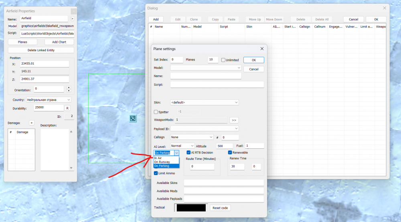Image resolution: width=401 pixels, height=222 pixels.
Task: Choose 'On Runway' in the open dropdown list
Action: (x=162, y=162)
